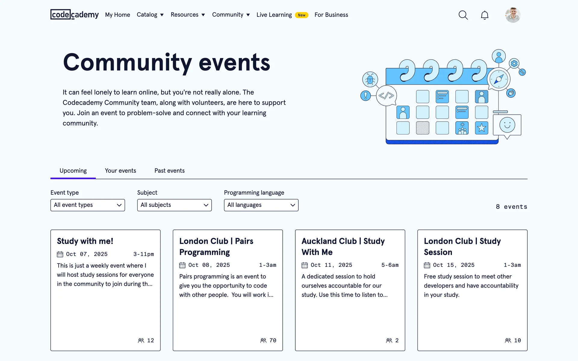Open the Live Learning page
578x361 pixels.
274,15
